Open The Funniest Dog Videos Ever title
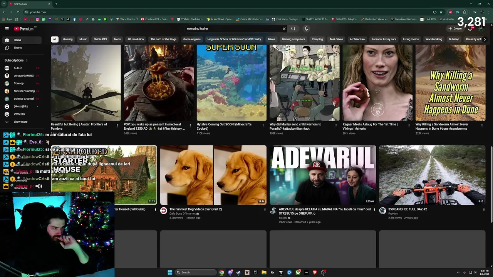 pyautogui.click(x=196, y=209)
